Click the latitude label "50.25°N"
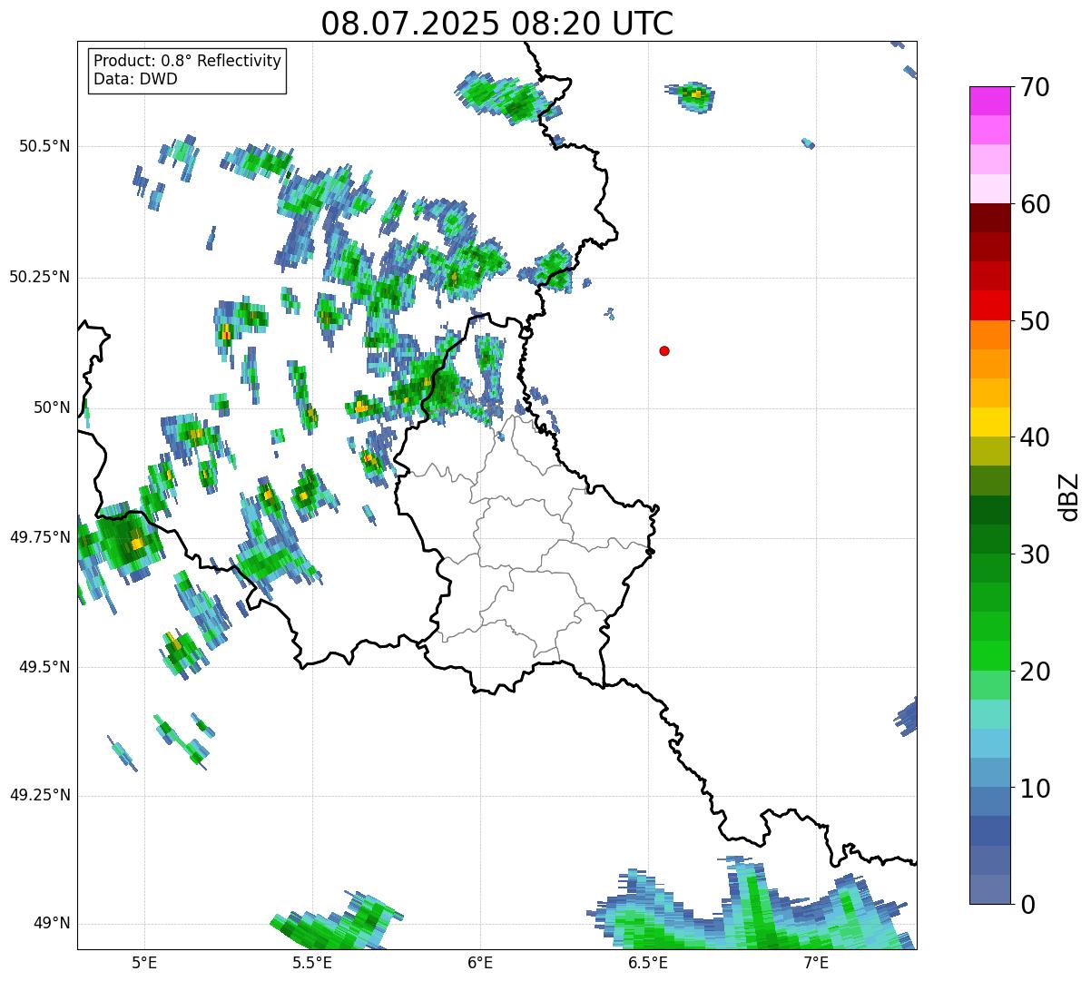 coord(40,277)
